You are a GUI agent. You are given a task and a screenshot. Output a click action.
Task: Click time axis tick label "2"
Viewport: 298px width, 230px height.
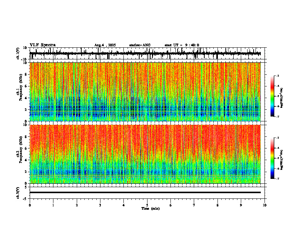(x=77, y=205)
